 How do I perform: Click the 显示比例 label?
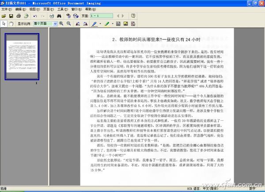coord(24,24)
